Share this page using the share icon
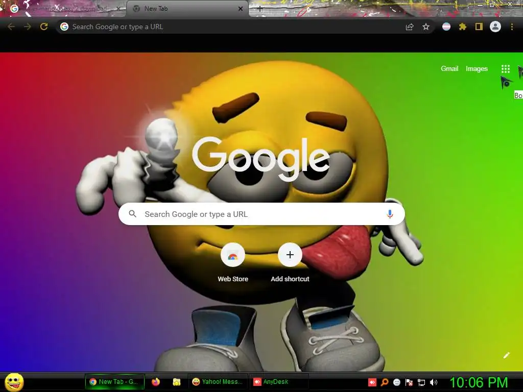Screen dimensions: 523x392 pyautogui.click(x=410, y=27)
